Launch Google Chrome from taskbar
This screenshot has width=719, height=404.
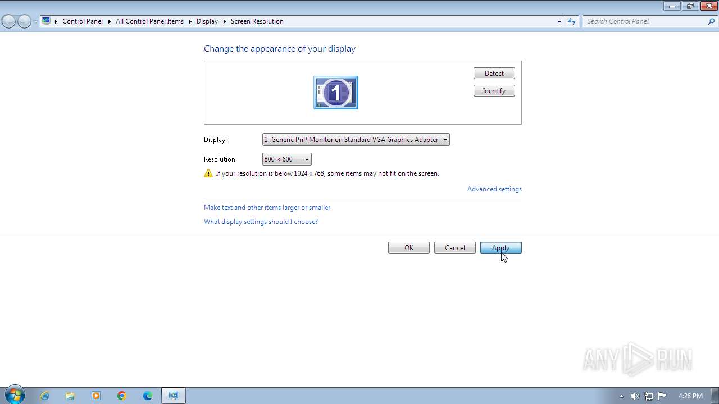click(x=122, y=396)
